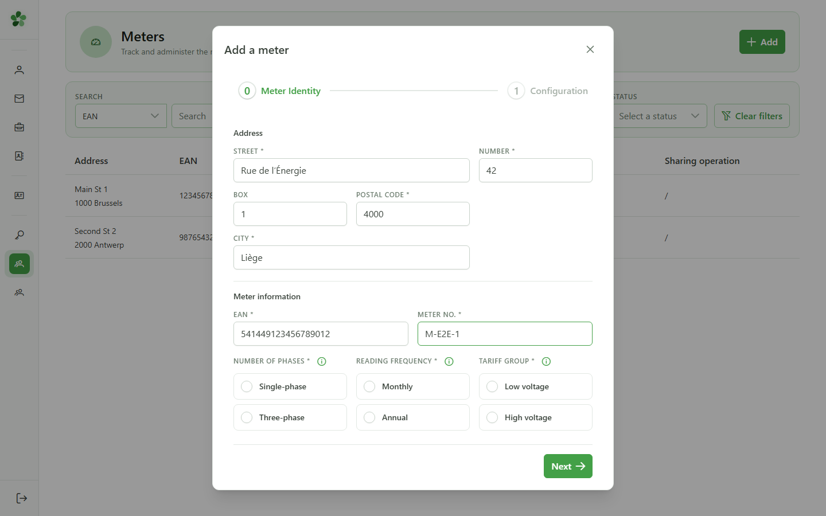Click the Street input field
This screenshot has height=516, width=826.
[352, 170]
